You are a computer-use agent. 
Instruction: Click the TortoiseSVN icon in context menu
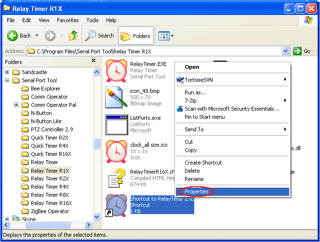180,80
